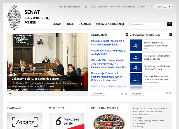Viewport: 179px width, 129px height.
Task: Open Wymiar parlamentarny prezydencji link
Action: coord(151,108)
